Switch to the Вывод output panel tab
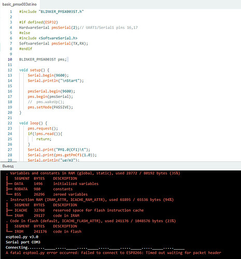The image size is (241, 259). coord(8,166)
